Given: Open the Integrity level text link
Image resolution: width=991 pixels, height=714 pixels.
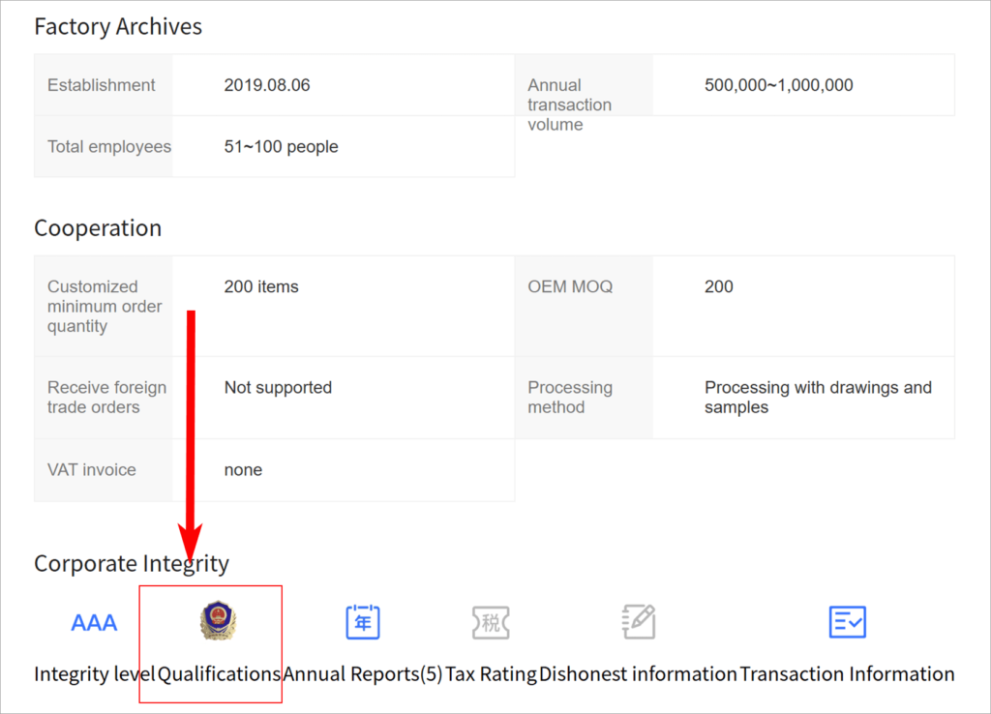Looking at the screenshot, I should [x=94, y=673].
